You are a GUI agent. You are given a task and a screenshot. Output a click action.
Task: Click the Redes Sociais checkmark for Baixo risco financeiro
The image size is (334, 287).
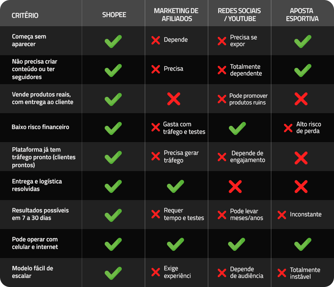tap(237, 128)
